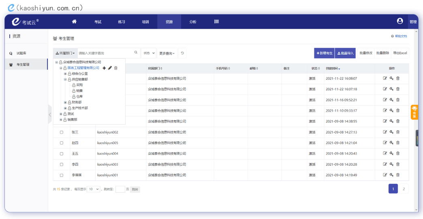Edit 国咨工程管理有限公司 with the pencil icon

point(110,68)
